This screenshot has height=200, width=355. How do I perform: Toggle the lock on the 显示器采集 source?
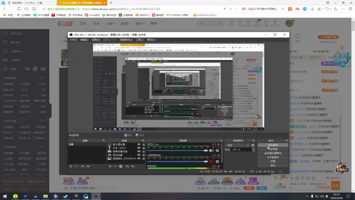[x=143, y=144]
